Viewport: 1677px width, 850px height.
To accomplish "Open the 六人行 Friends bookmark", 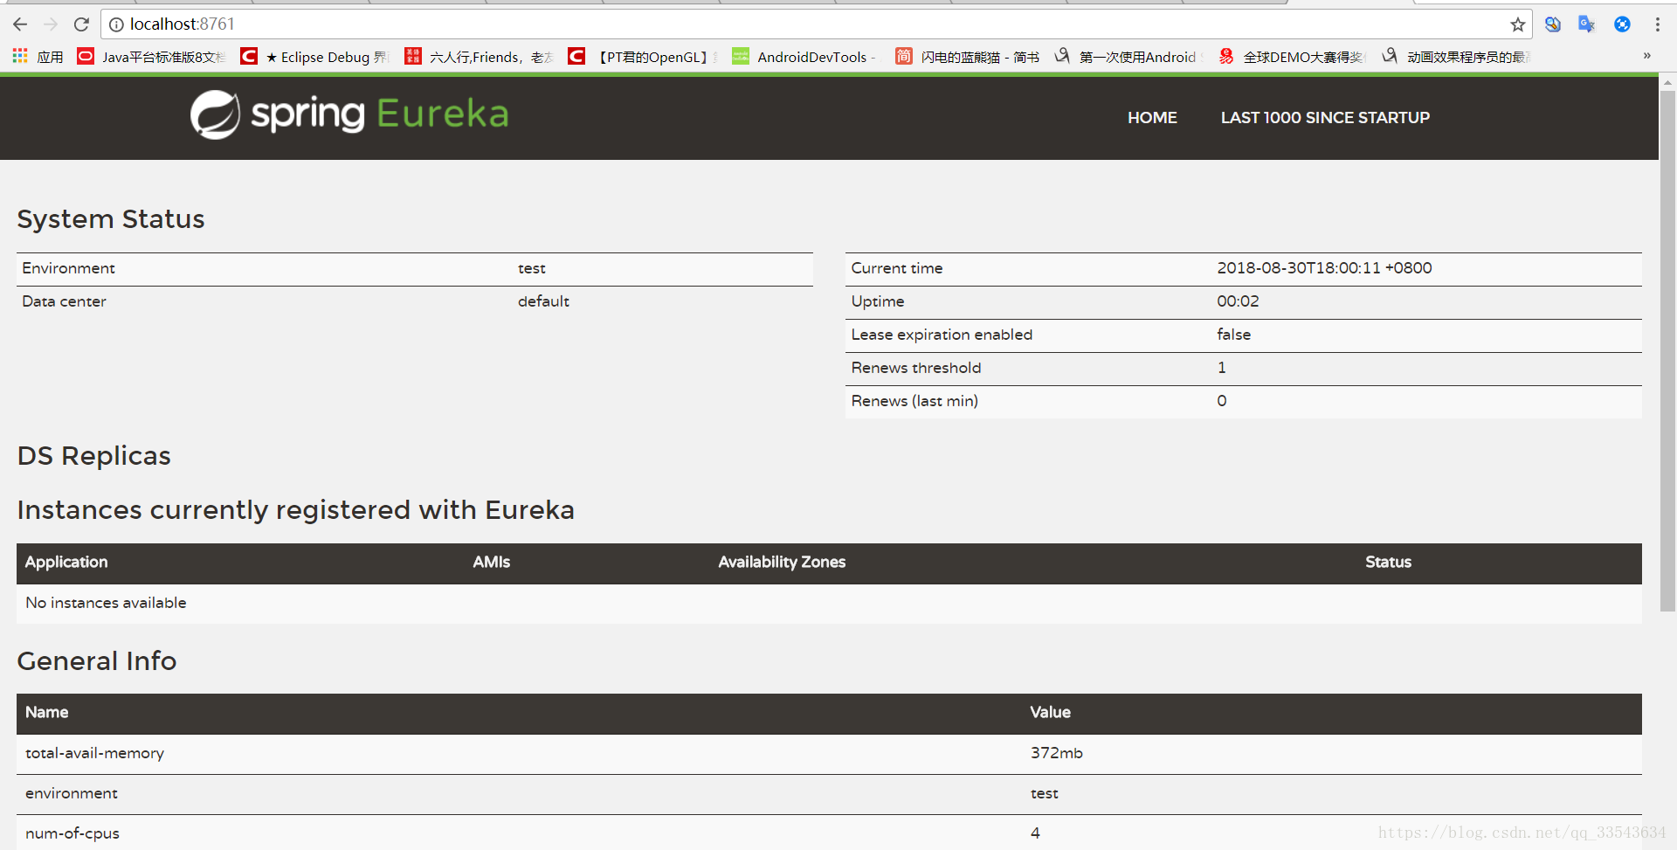I will click(480, 57).
